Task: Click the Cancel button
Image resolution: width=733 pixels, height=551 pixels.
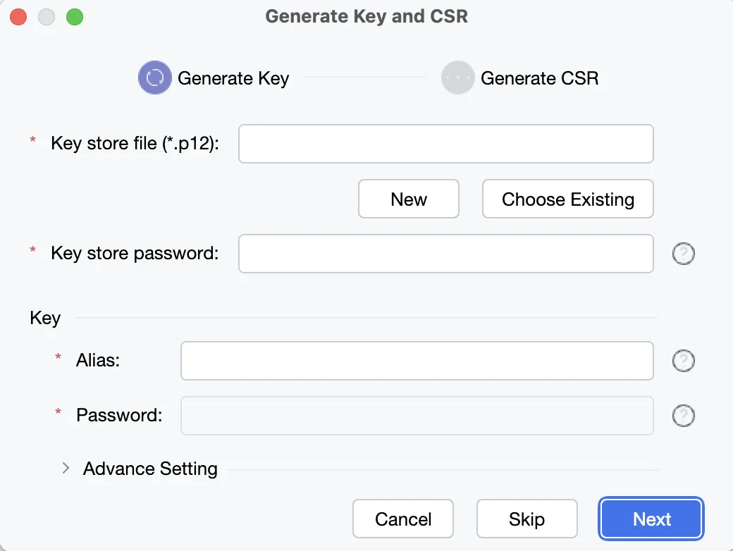Action: pos(403,519)
